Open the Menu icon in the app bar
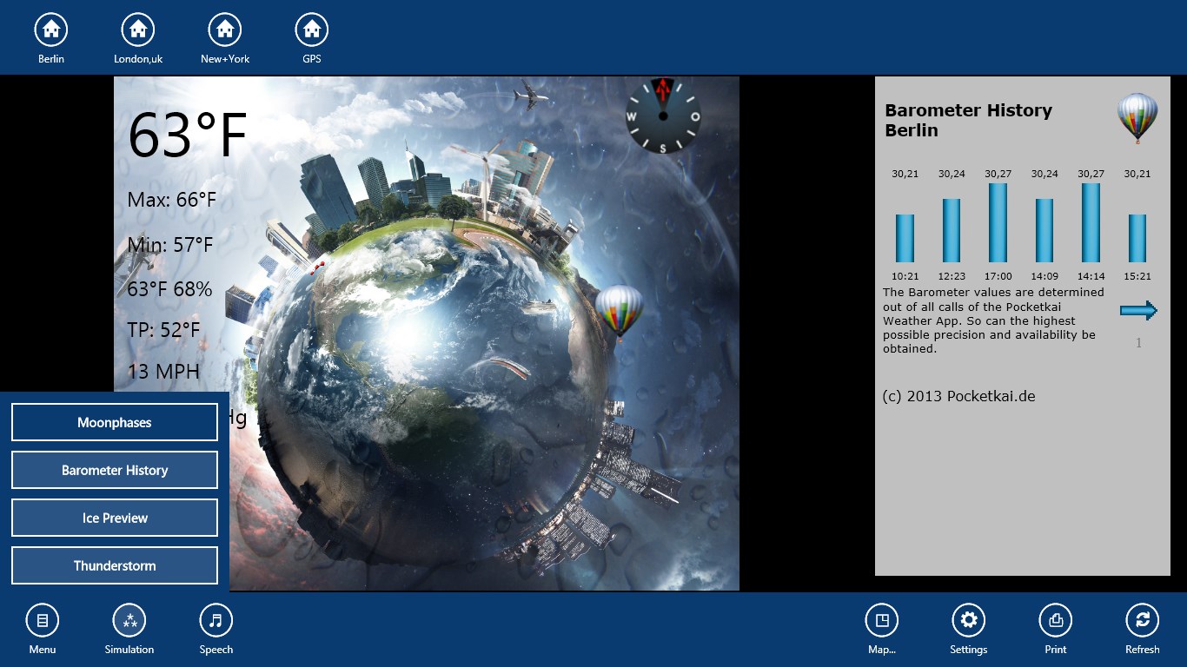This screenshot has width=1187, height=667. point(43,620)
